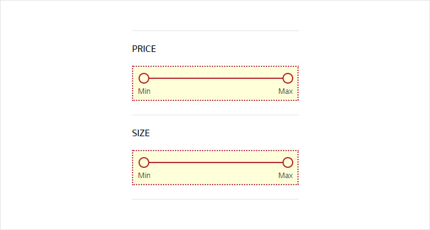Click empty yellow area in Size box

[x=215, y=176]
